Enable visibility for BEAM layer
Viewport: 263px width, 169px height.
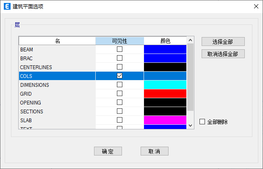coord(119,49)
